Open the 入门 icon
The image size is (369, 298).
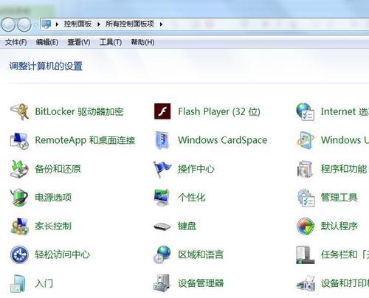(18, 283)
